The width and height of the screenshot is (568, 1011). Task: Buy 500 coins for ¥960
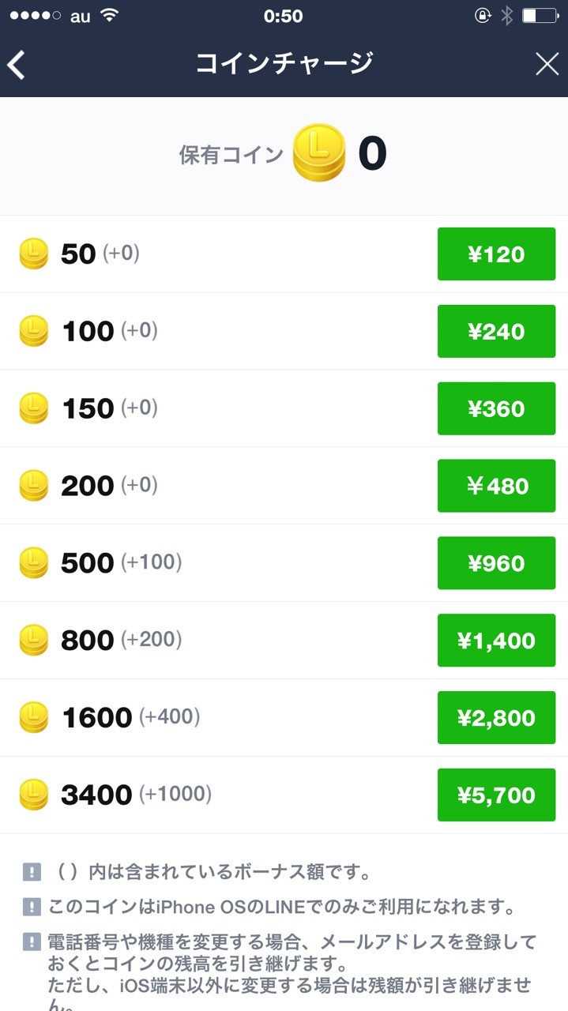[x=496, y=563]
